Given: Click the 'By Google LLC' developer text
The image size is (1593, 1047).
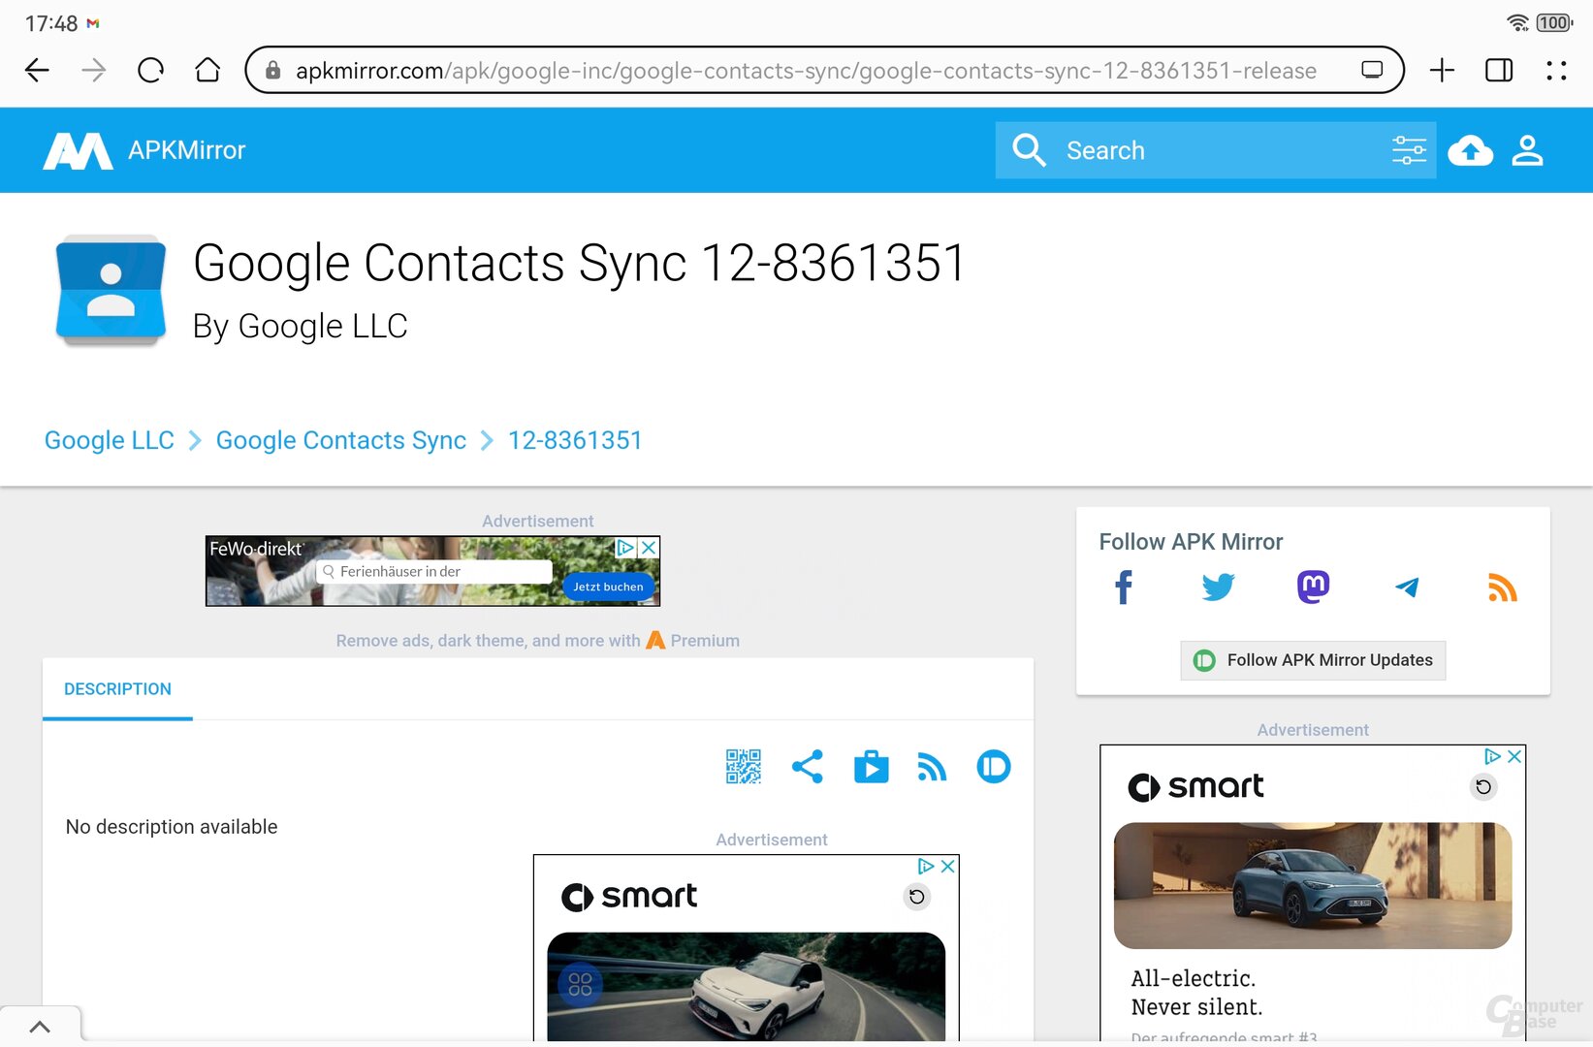Looking at the screenshot, I should pos(300,327).
